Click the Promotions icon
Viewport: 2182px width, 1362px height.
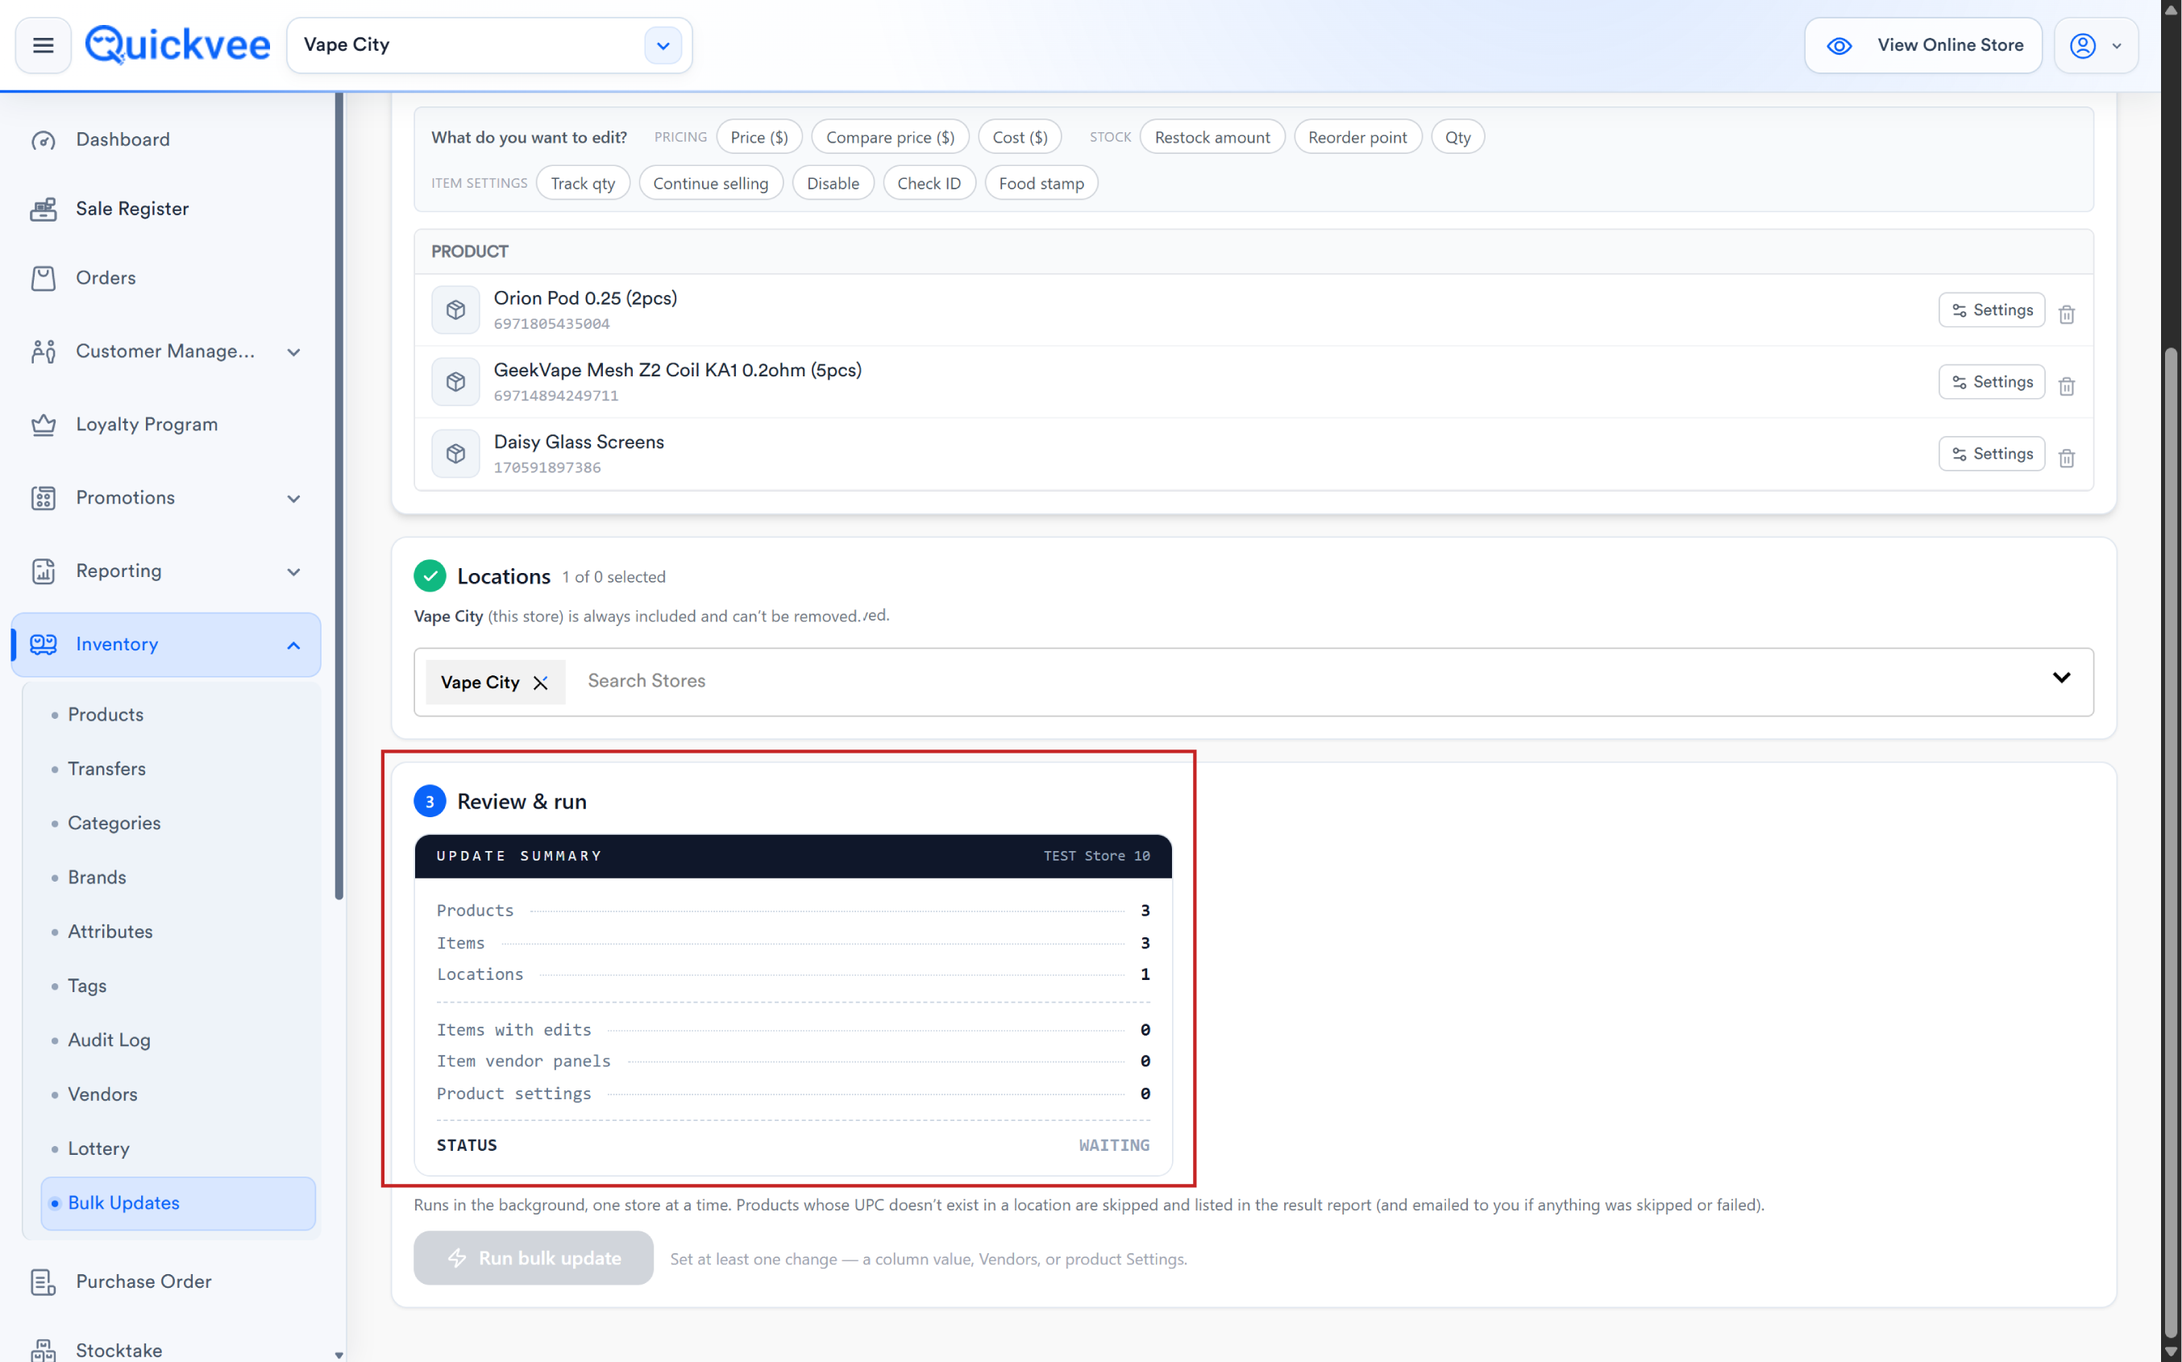click(x=44, y=498)
